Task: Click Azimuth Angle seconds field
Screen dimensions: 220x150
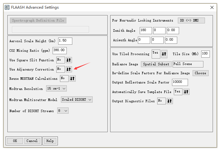Action: point(171,40)
